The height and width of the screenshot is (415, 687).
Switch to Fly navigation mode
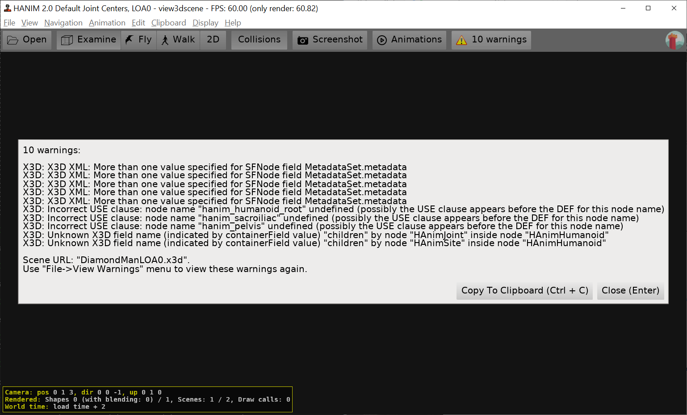(139, 40)
